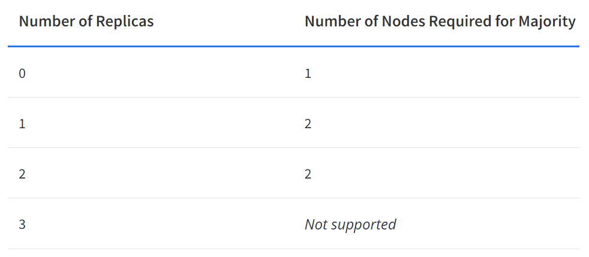
Task: Click the "Number of Replicas" column header
Action: 86,22
